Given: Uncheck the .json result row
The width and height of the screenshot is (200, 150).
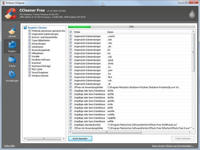Looking at the screenshot, I should point(70,70).
